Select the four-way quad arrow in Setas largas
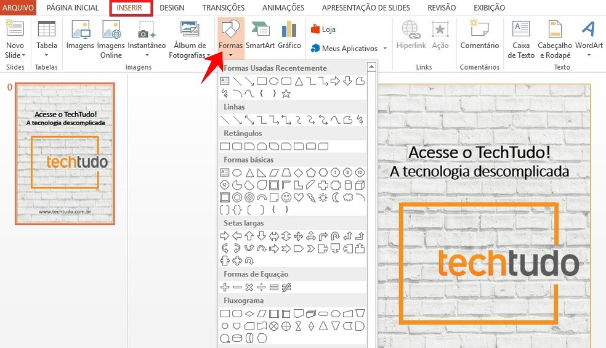Viewport: 606px width, 348px height. (x=298, y=236)
